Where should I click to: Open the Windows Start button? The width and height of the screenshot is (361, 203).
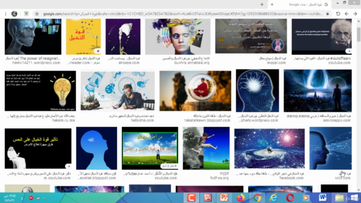click(354, 197)
